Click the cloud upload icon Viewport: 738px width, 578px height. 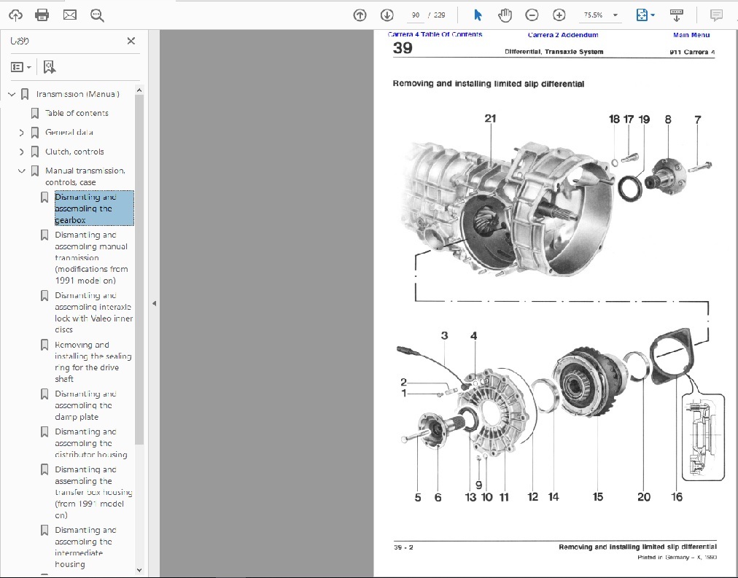click(15, 15)
